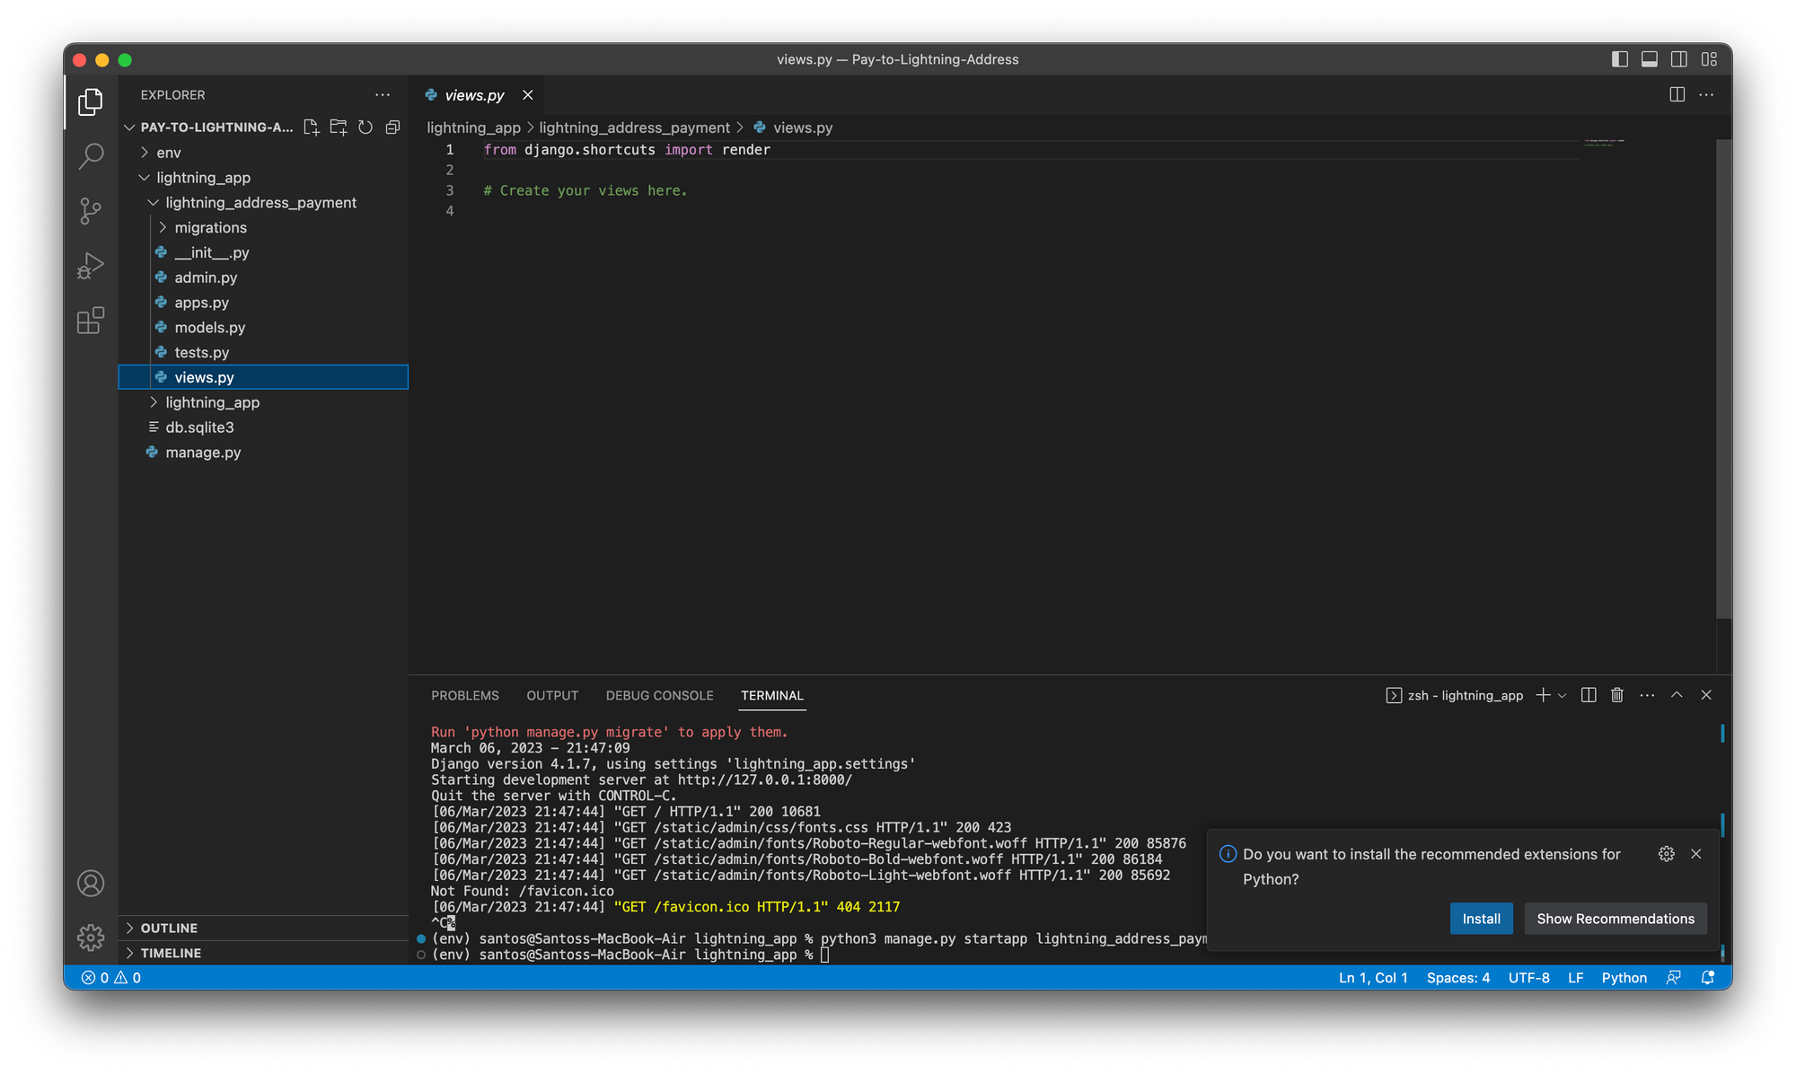
Task: Open __init__.py in the Explorer
Action: click(263, 253)
